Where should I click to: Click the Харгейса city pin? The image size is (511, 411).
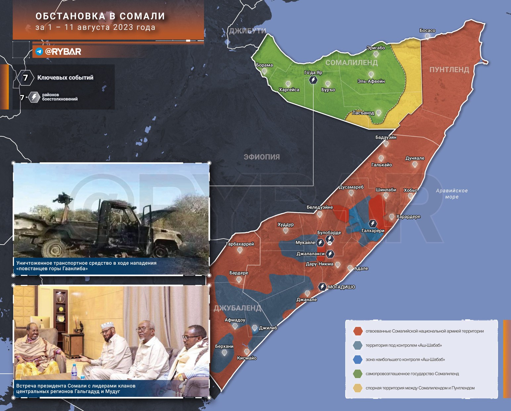point(288,84)
